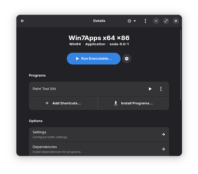Click the vertical scrollbar
The width and height of the screenshot is (198, 174).
[x=181, y=65]
